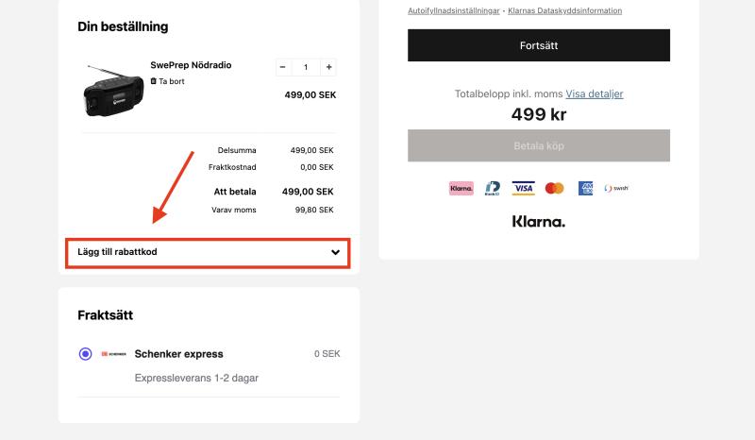Image resolution: width=755 pixels, height=440 pixels.
Task: Click the Swish payment icon
Action: point(616,189)
